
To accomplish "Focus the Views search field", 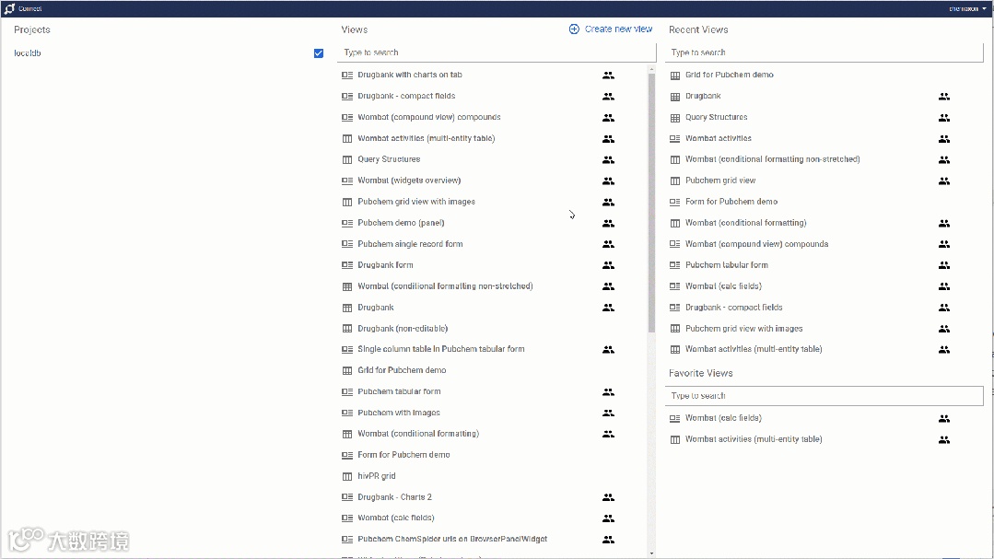I will (x=497, y=52).
